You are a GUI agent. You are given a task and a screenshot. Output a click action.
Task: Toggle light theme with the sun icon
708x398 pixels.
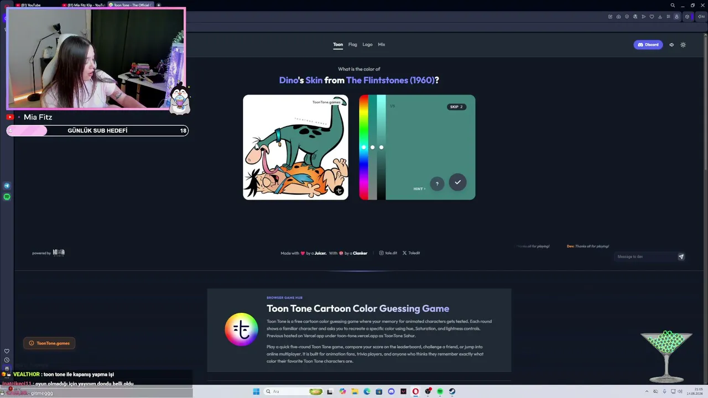[x=683, y=45]
